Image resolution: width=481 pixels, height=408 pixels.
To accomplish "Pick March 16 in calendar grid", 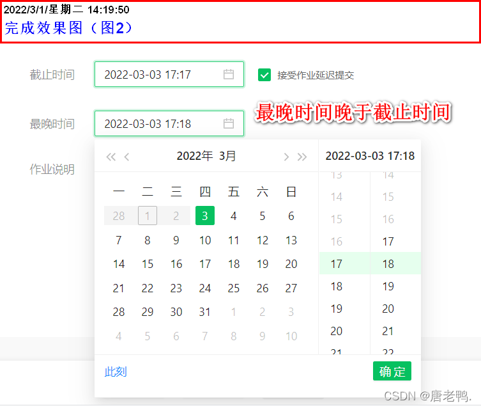I will (x=176, y=263).
